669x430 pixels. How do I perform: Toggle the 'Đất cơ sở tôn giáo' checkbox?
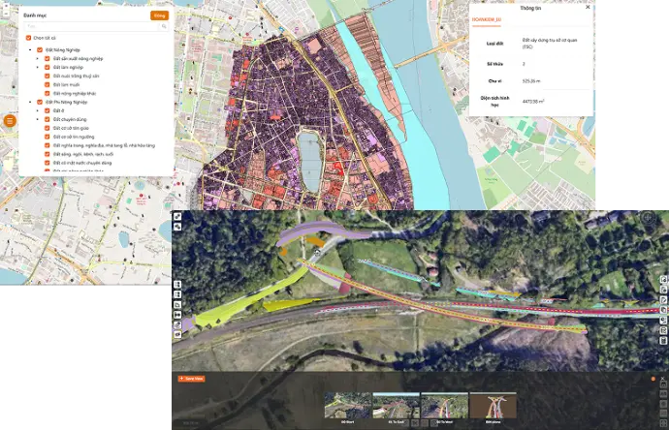click(48, 128)
